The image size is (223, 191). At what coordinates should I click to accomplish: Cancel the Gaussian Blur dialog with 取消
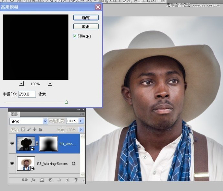pyautogui.click(x=86, y=26)
